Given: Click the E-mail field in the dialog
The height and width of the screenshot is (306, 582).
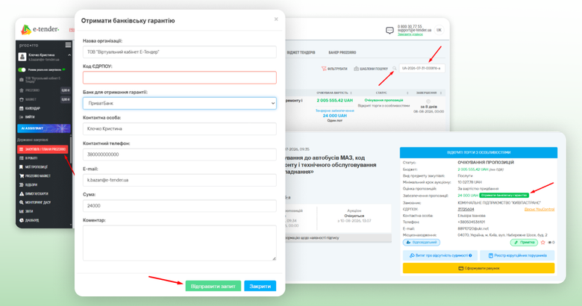Looking at the screenshot, I should pyautogui.click(x=180, y=180).
